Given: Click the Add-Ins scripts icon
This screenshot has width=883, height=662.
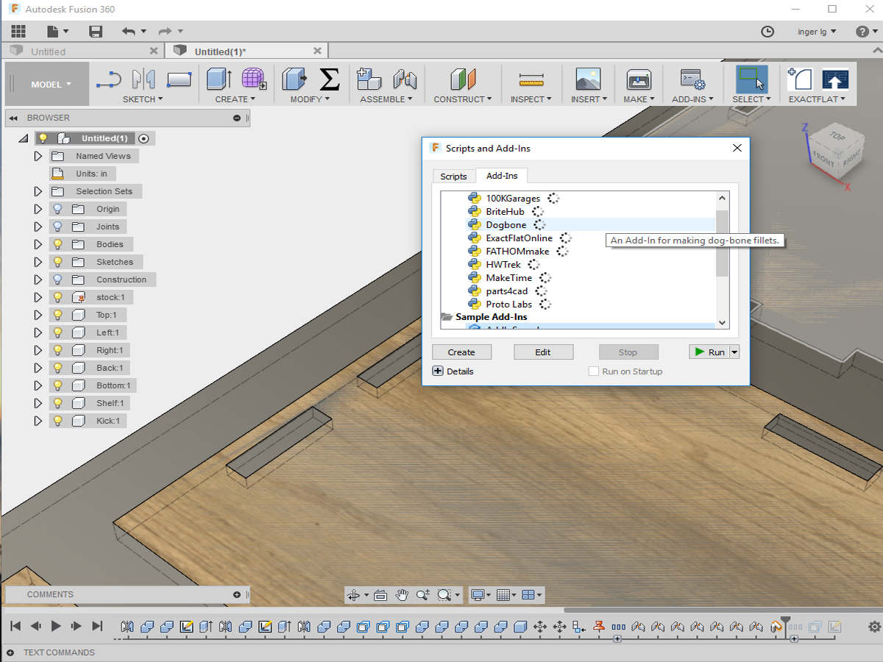Looking at the screenshot, I should click(692, 79).
